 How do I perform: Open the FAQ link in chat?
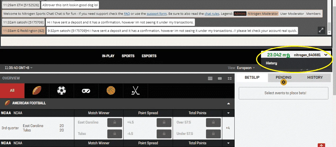point(127,14)
